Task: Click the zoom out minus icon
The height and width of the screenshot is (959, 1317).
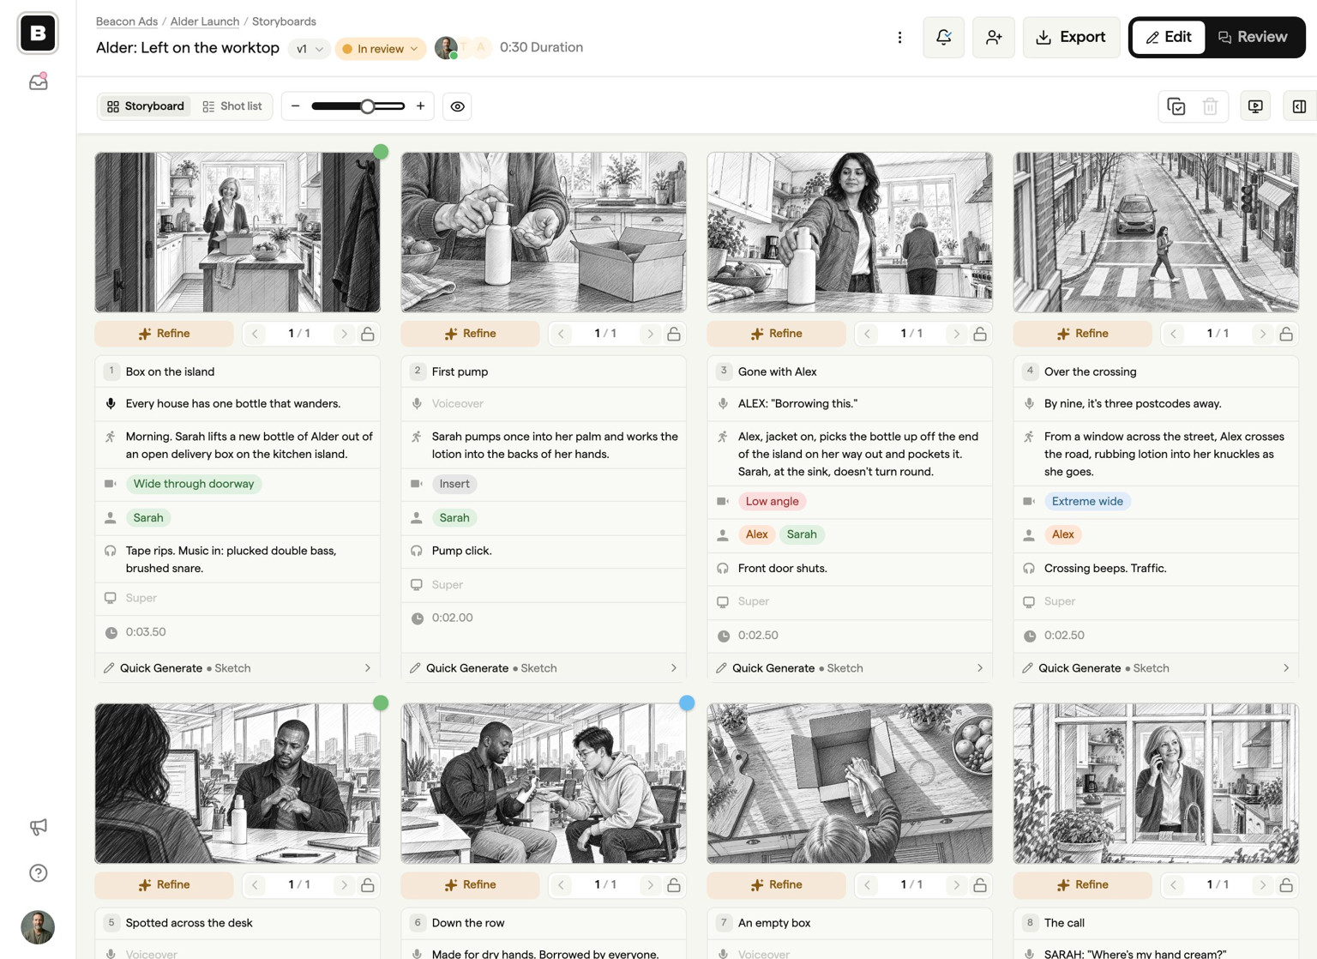Action: [296, 106]
